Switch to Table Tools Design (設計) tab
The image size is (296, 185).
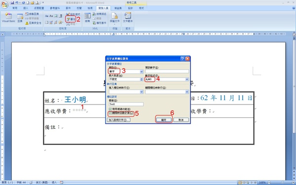(x=130, y=8)
